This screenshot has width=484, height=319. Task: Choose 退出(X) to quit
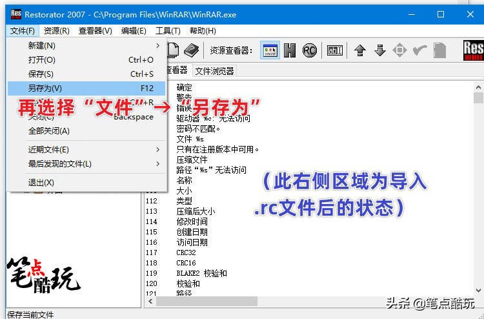(x=86, y=183)
